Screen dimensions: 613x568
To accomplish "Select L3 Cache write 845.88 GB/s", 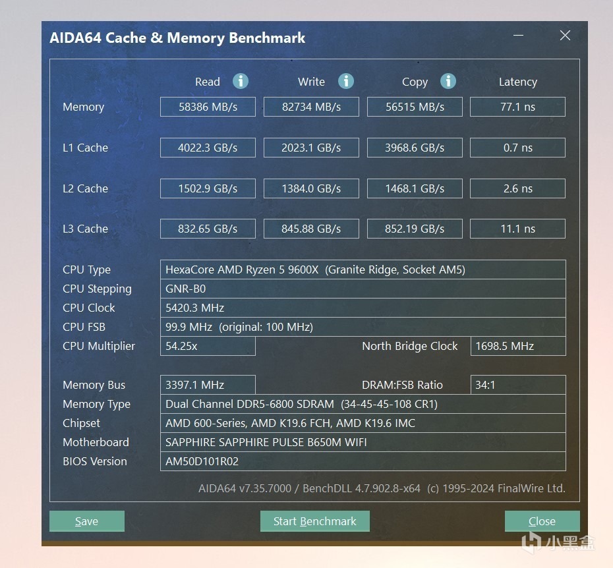I will click(311, 229).
